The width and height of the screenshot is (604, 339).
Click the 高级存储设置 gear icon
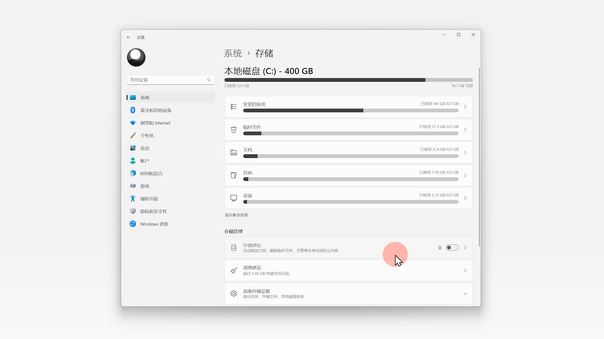click(233, 293)
